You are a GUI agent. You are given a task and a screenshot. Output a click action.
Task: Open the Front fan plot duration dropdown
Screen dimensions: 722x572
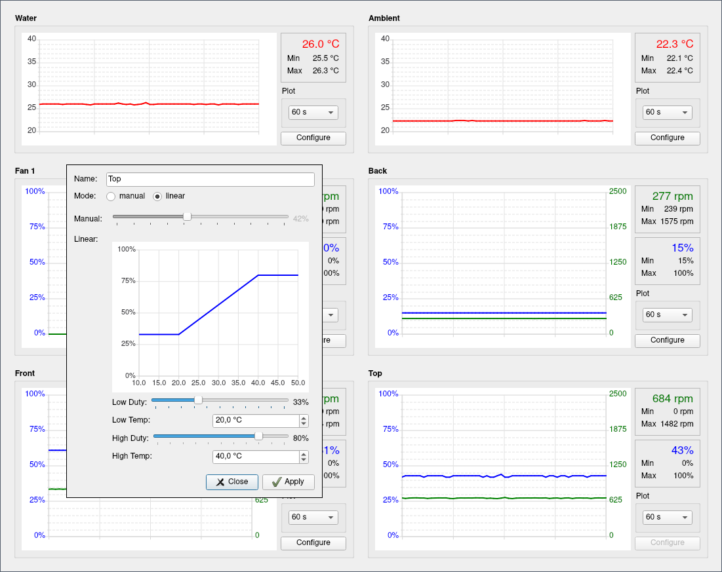[313, 517]
